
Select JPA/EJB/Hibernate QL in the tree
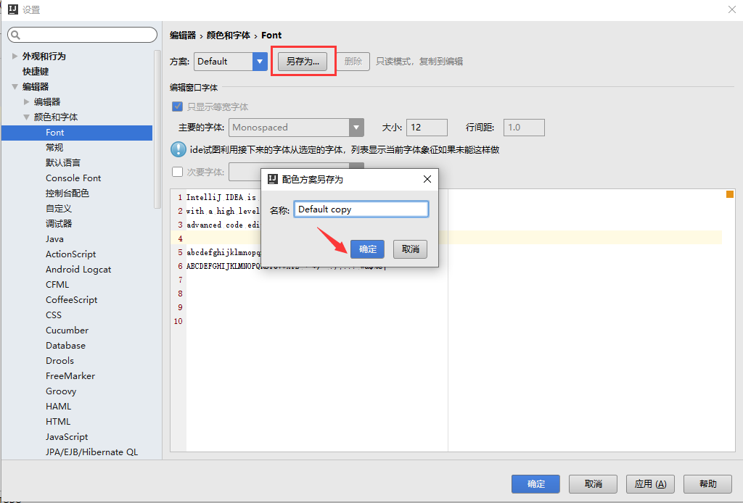point(91,452)
